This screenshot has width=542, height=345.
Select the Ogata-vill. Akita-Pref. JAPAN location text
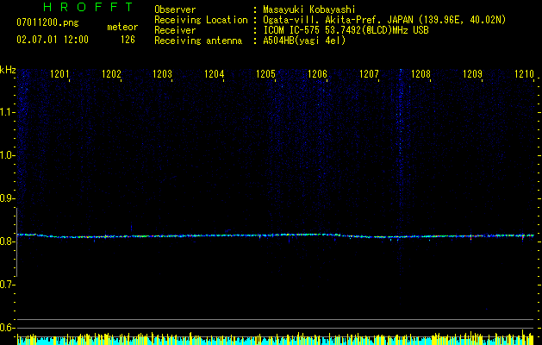coord(384,20)
